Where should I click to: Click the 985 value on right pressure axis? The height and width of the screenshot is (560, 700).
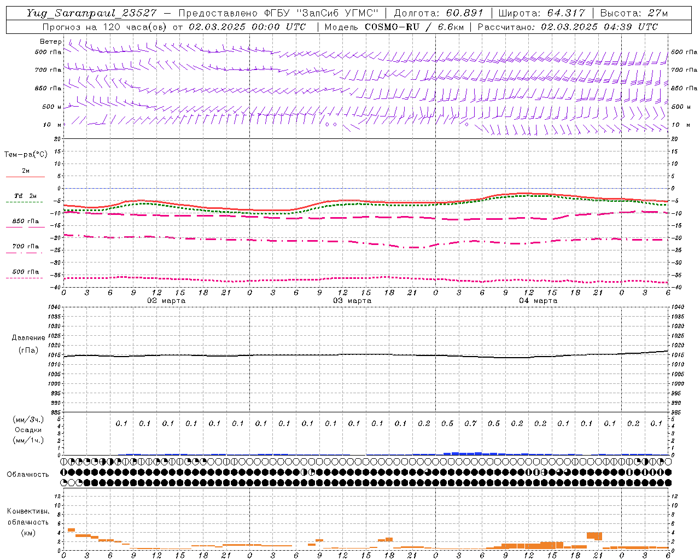point(677,412)
